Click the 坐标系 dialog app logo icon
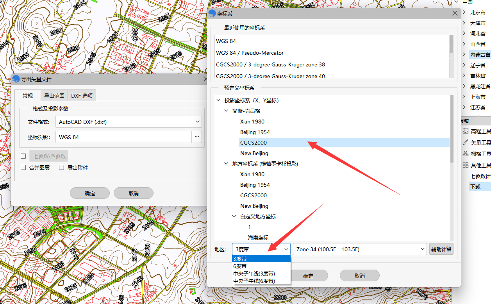The image size is (491, 304). (x=212, y=13)
